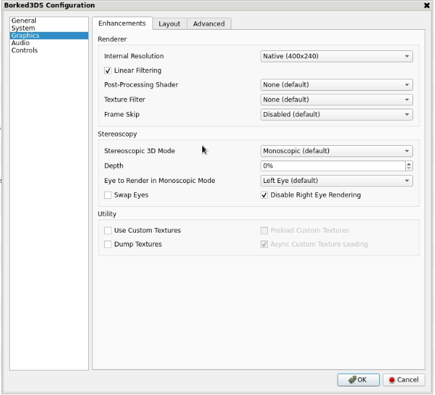
Task: Click the Renderer section heading
Action: tap(112, 39)
